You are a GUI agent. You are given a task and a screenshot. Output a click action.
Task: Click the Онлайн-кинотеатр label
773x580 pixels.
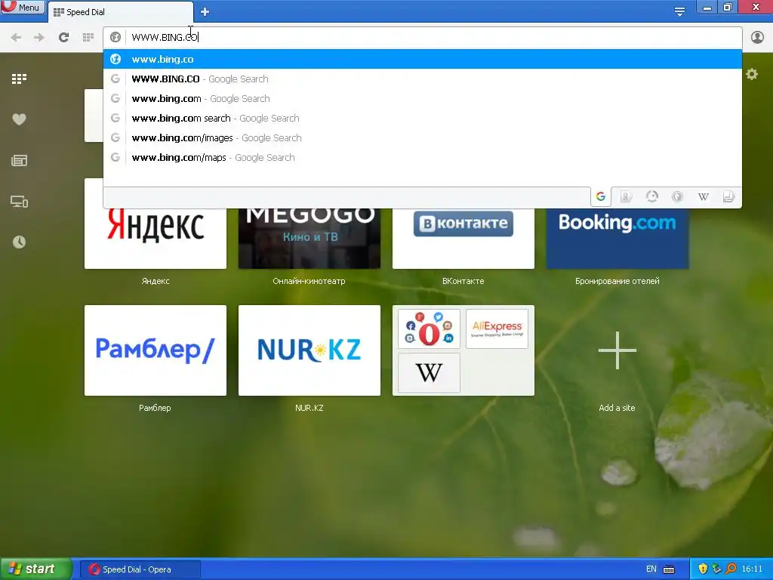coord(309,281)
